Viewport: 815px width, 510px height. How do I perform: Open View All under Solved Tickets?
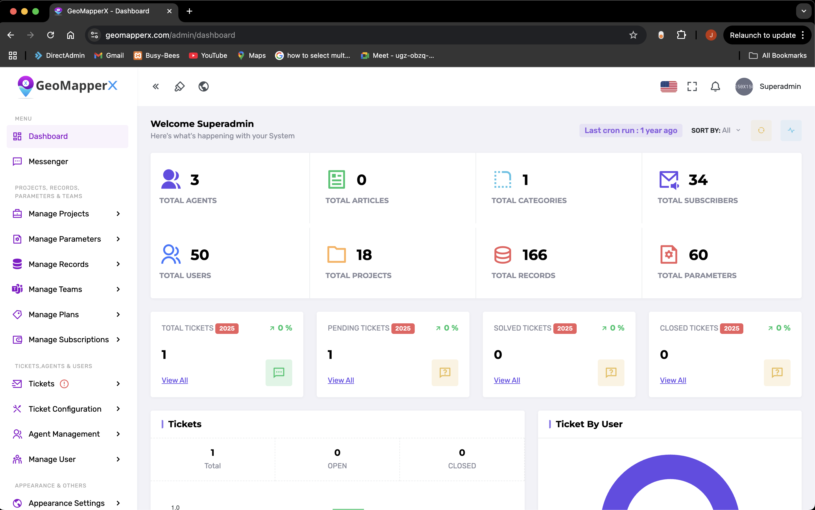tap(507, 381)
